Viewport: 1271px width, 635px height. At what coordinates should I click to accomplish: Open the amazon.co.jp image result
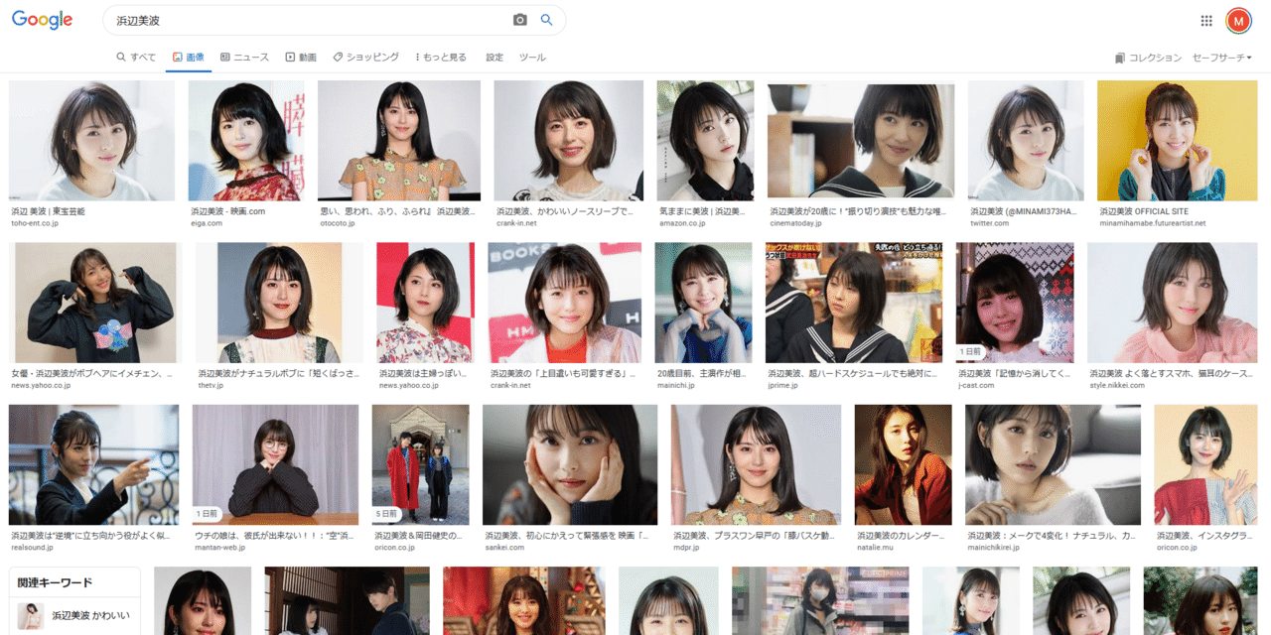tap(705, 141)
